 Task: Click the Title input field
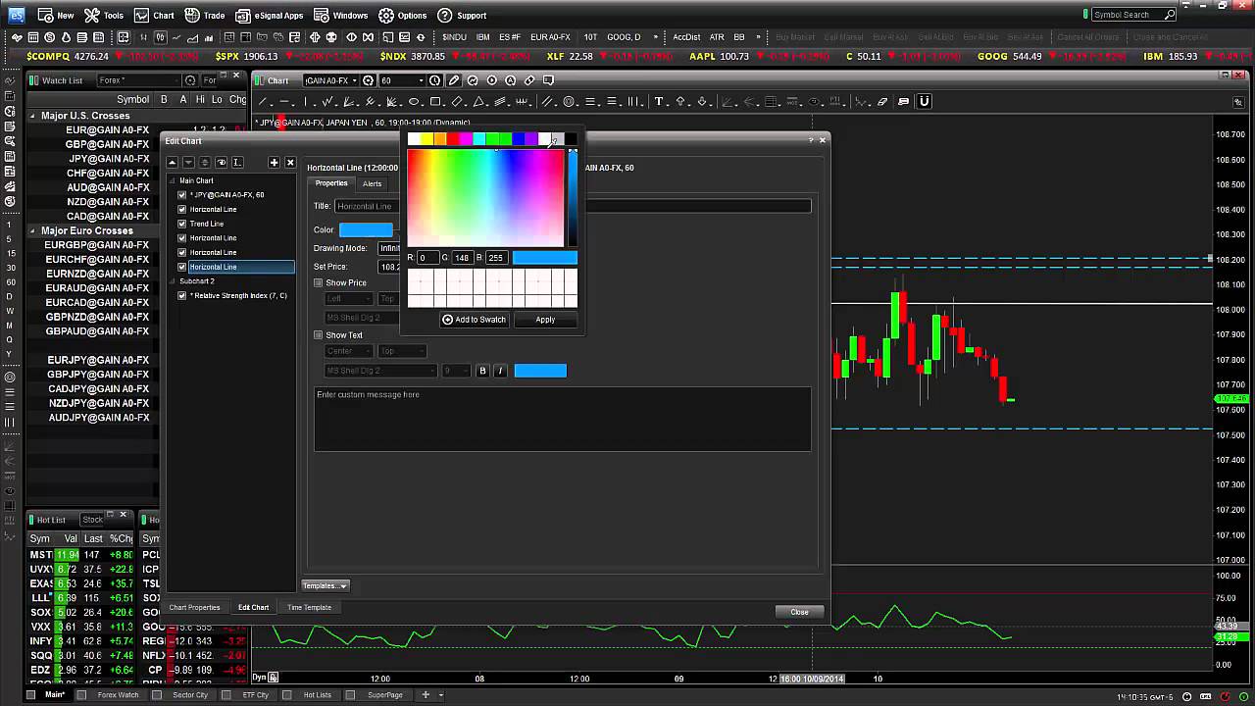click(573, 206)
